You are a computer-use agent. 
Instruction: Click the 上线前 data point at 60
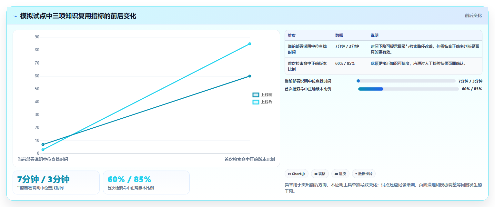[x=250, y=76]
